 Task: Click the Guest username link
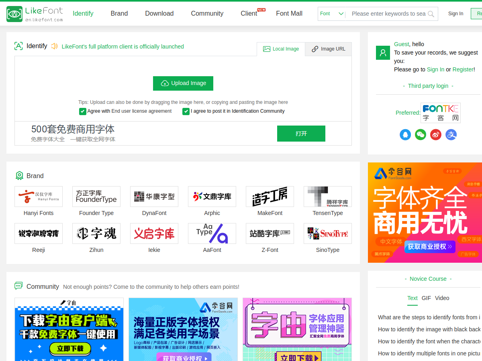point(402,44)
